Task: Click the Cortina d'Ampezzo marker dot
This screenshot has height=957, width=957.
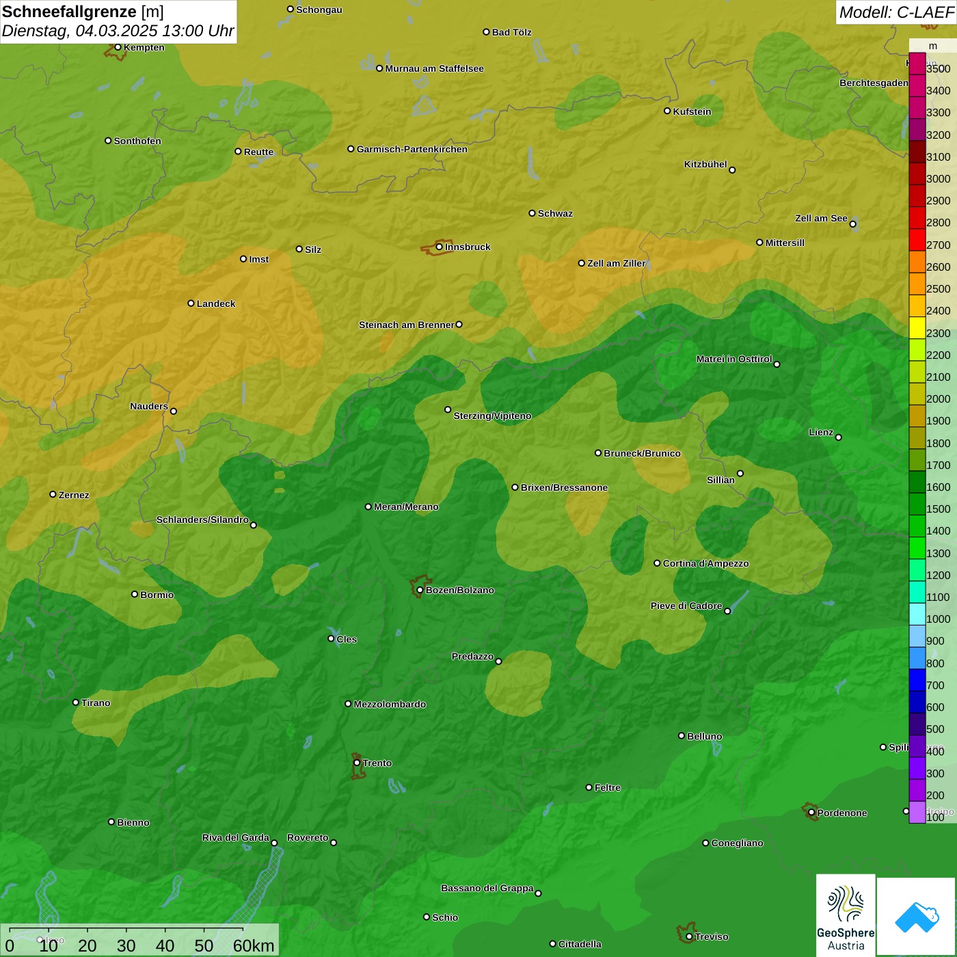Action: [x=658, y=563]
